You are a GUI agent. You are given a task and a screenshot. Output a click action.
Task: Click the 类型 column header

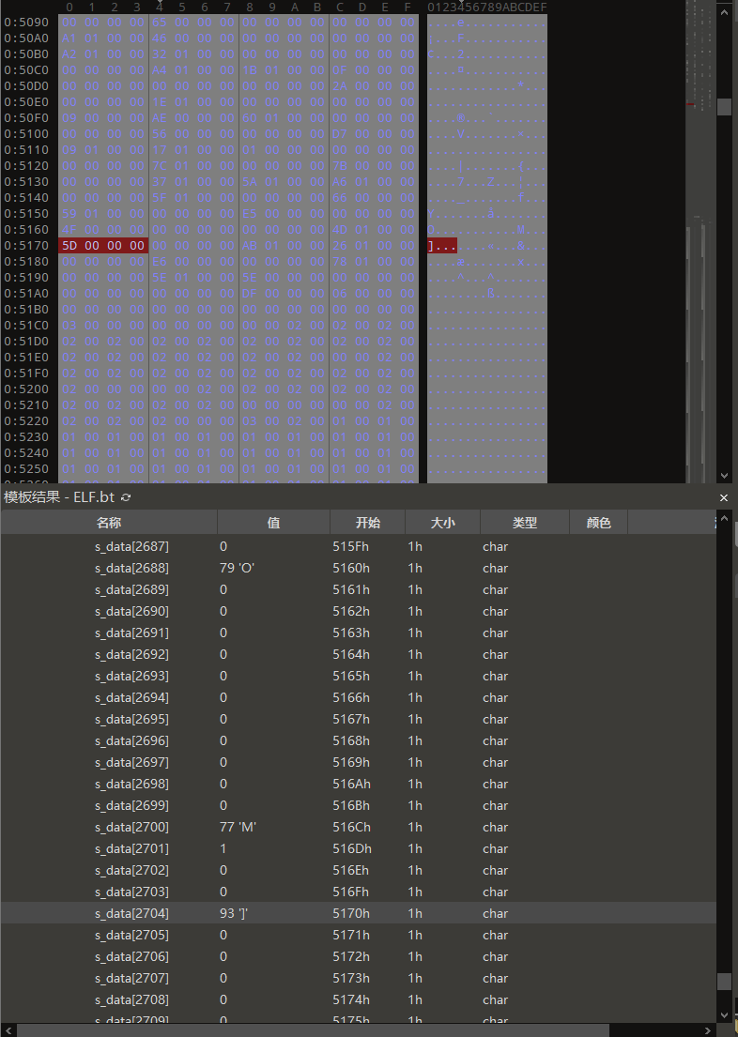[524, 523]
